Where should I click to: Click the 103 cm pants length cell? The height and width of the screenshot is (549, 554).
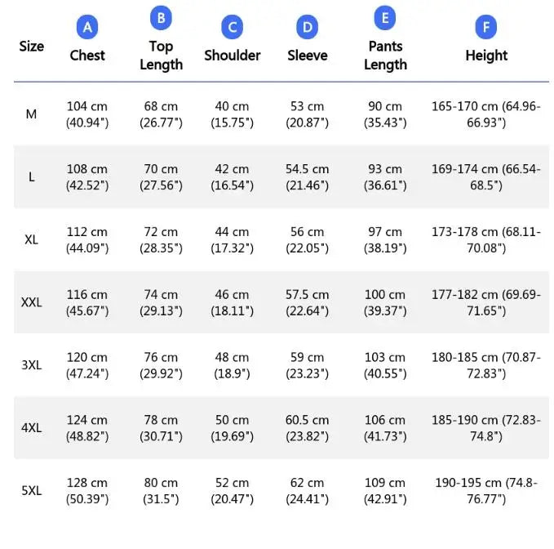pyautogui.click(x=385, y=365)
